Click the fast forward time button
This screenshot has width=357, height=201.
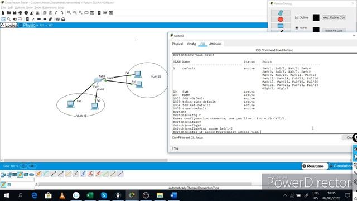click(32, 166)
